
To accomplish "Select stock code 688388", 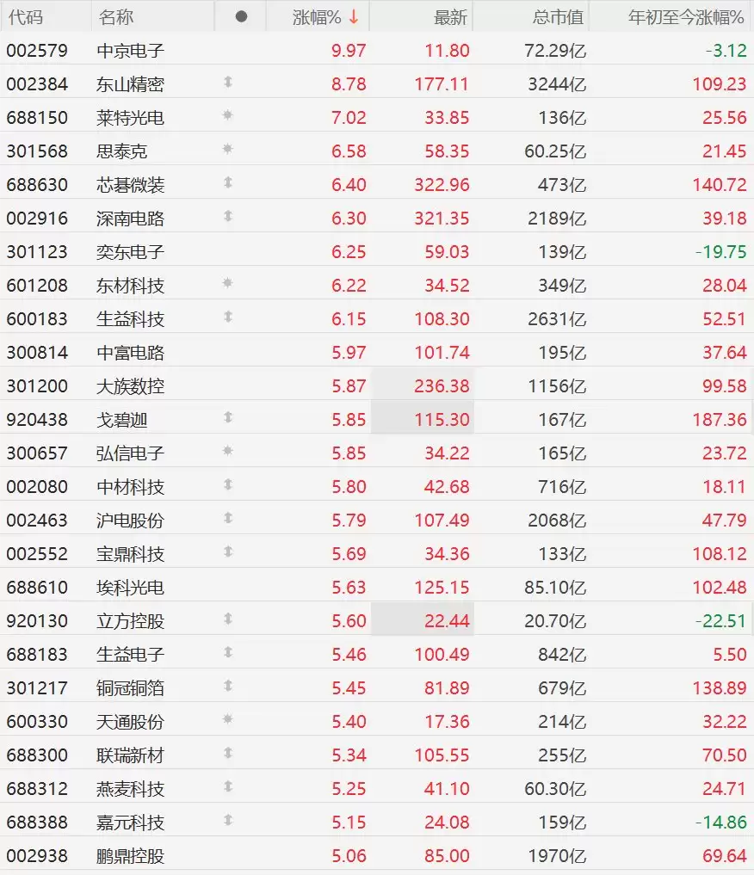I will [x=37, y=823].
